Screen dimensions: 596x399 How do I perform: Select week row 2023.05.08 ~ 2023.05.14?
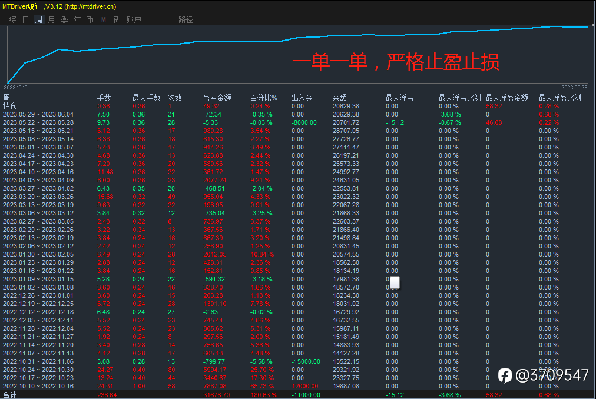tap(298, 139)
